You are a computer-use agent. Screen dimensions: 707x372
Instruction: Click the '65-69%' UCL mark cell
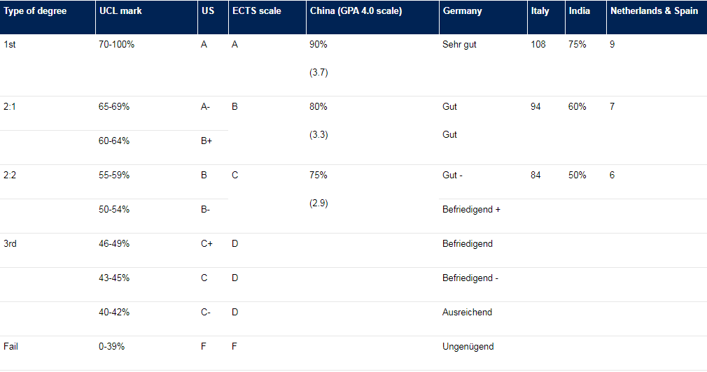click(x=114, y=106)
